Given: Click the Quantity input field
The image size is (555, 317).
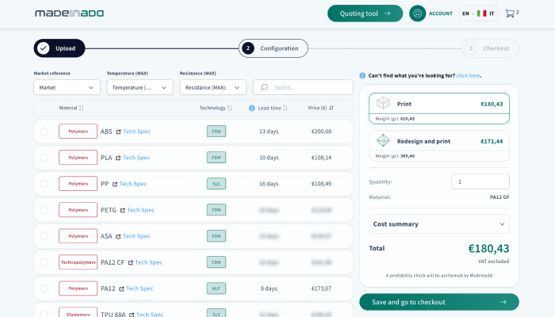Looking at the screenshot, I should 480,181.
